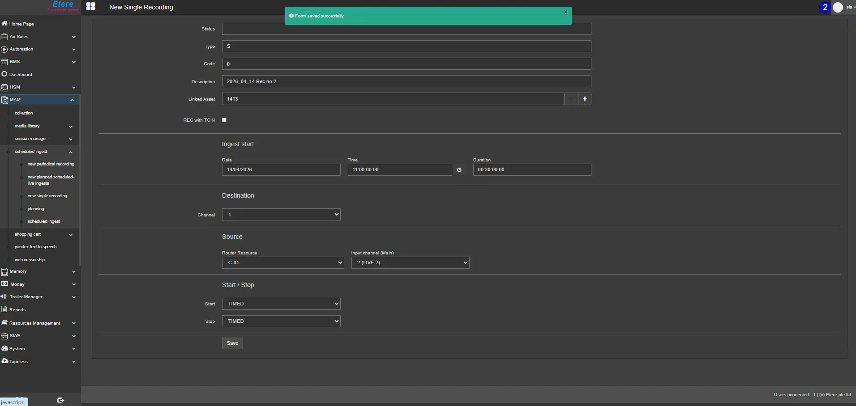Open the blue notification badge icon
The image size is (856, 406).
pyautogui.click(x=825, y=7)
